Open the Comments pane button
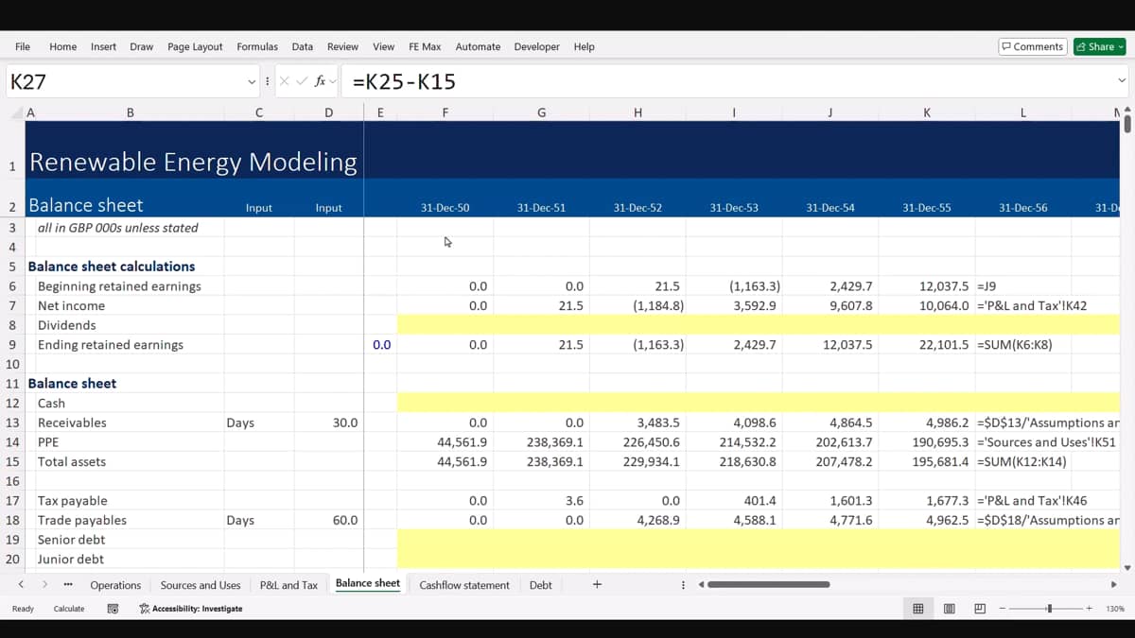1135x638 pixels. (x=1033, y=46)
